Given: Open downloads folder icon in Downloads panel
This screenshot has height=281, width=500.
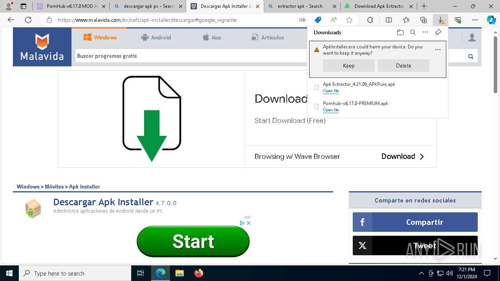Looking at the screenshot, I should pos(400,32).
